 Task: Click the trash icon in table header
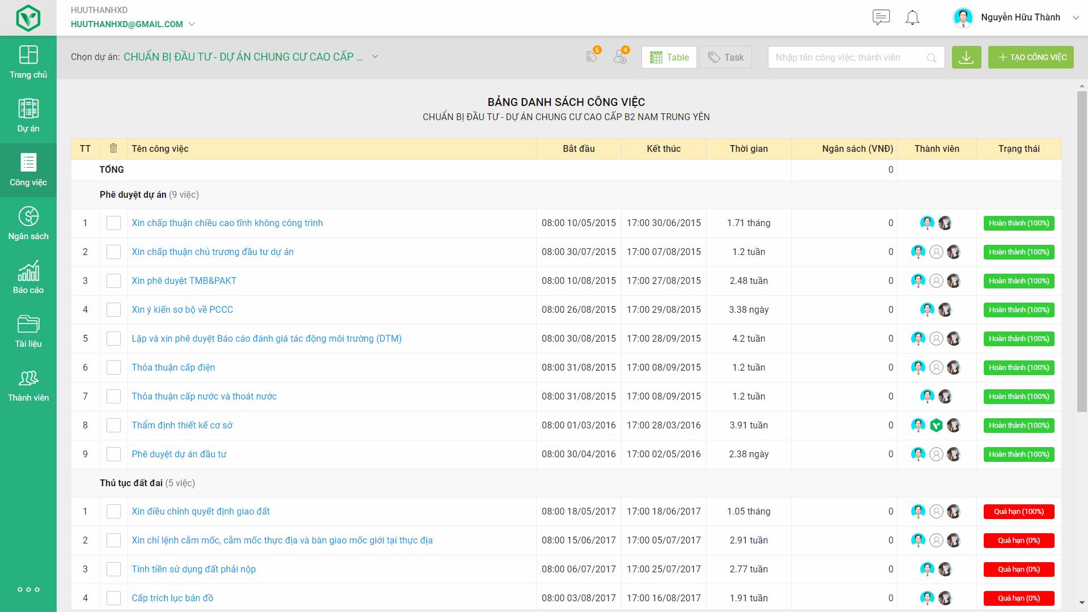[x=113, y=148]
